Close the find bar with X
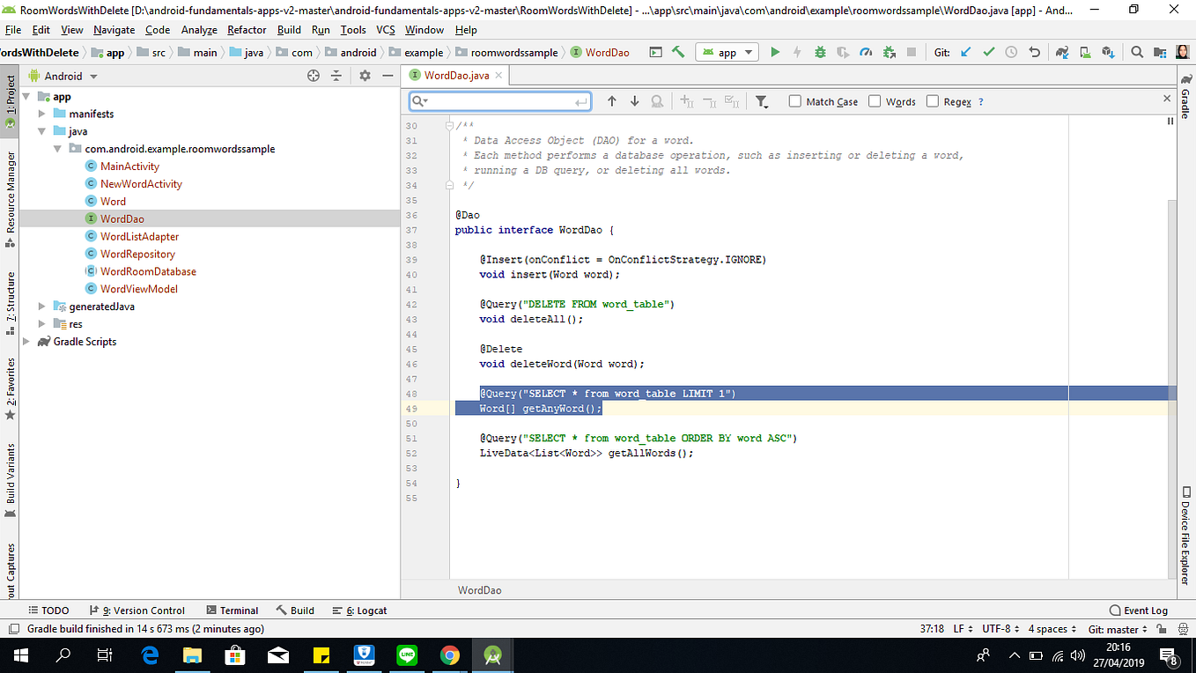Image resolution: width=1196 pixels, height=673 pixels. (x=1168, y=99)
